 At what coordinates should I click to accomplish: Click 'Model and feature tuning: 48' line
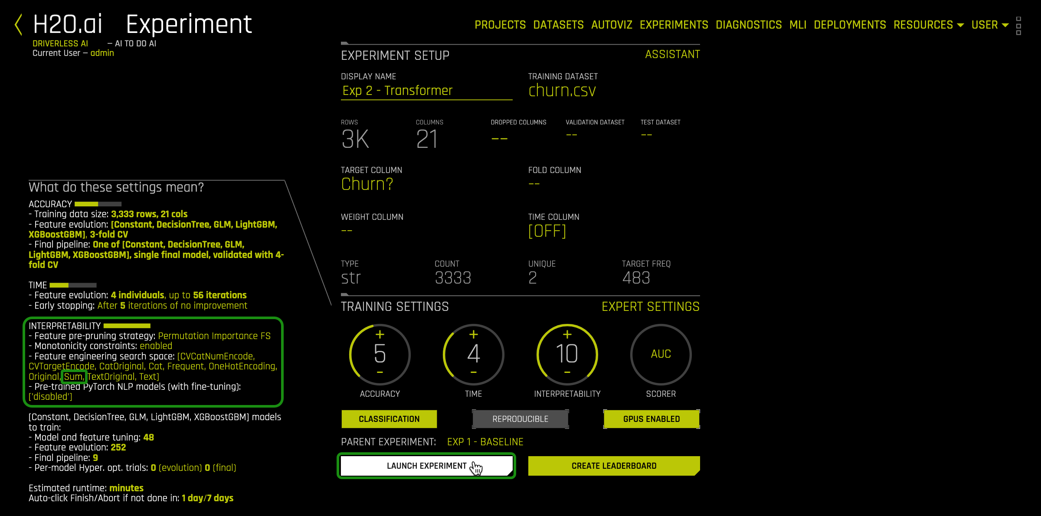tap(91, 438)
